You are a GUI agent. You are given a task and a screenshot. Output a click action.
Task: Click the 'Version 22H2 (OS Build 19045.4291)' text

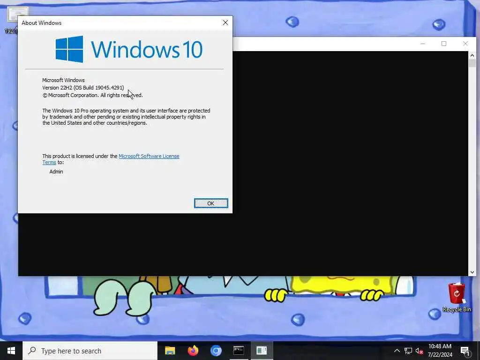coord(83,88)
